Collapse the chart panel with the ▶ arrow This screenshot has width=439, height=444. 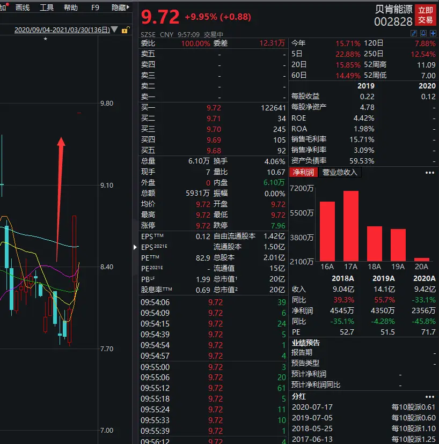click(x=135, y=247)
